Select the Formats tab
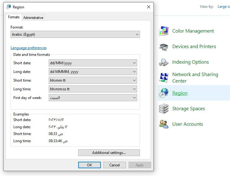 pyautogui.click(x=14, y=17)
